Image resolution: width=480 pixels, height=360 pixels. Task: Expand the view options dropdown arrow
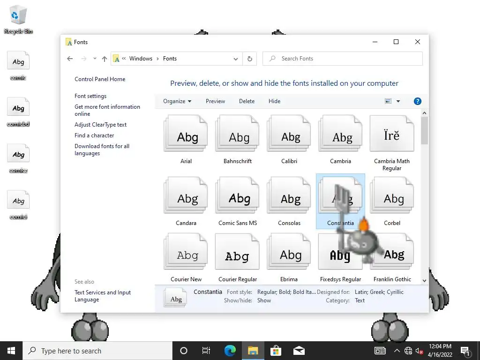click(x=398, y=101)
